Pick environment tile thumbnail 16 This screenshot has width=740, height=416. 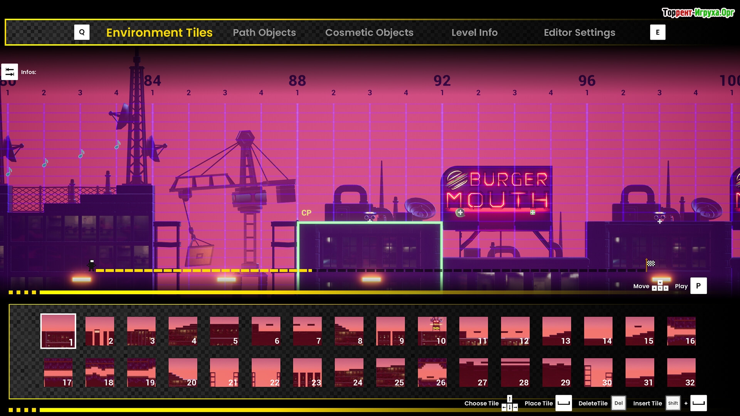click(x=681, y=331)
